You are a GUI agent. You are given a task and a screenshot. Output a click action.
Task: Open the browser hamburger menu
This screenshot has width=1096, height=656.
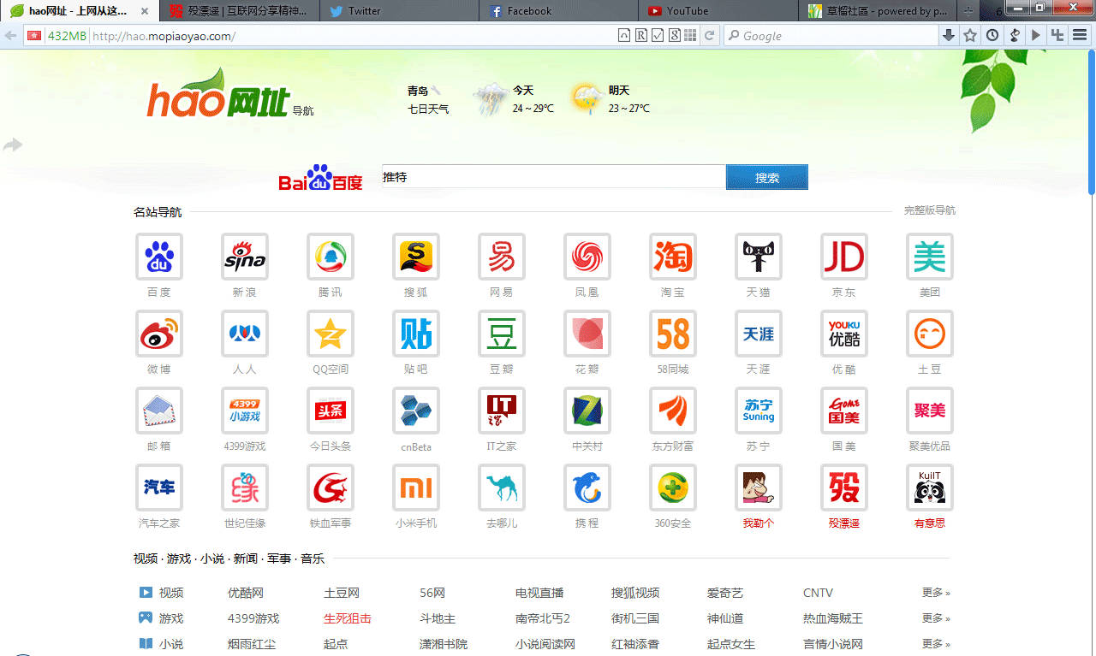point(1080,35)
